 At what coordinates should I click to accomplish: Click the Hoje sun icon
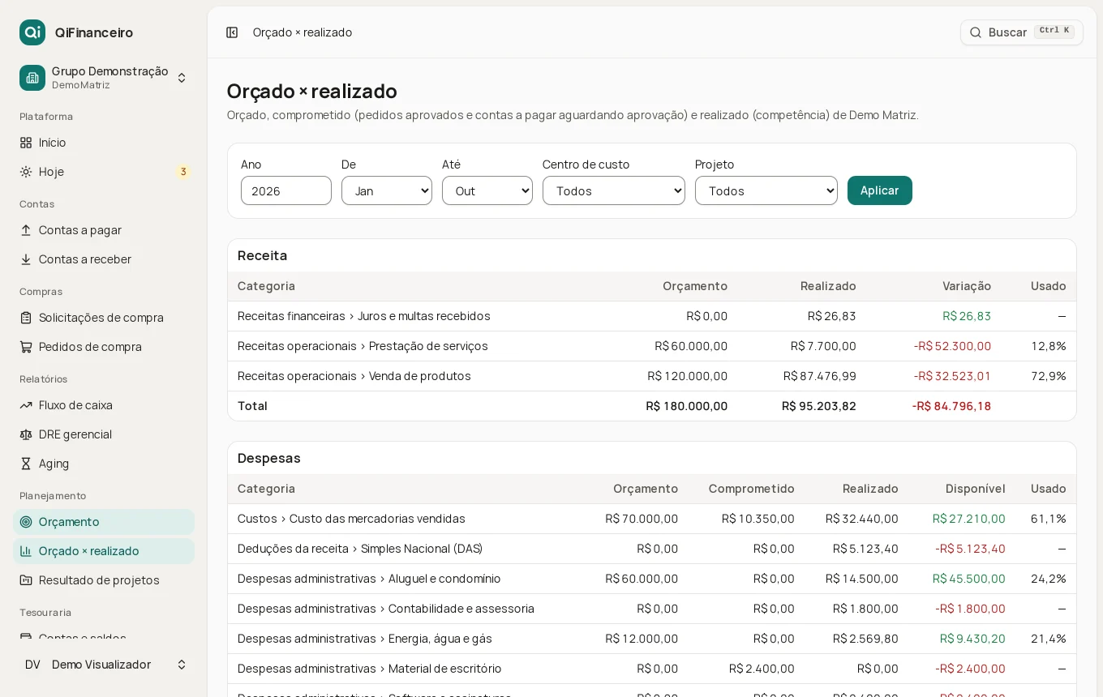[x=26, y=172]
